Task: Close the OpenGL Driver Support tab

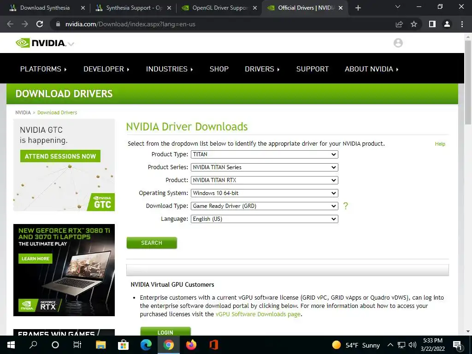Action: (255, 8)
